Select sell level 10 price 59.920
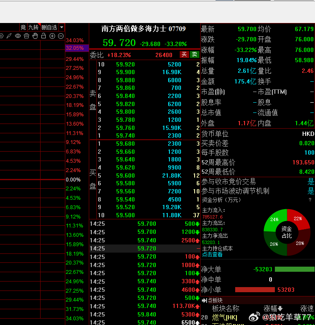Image resolution: width=315 pixels, height=325 pixels. tap(125, 64)
